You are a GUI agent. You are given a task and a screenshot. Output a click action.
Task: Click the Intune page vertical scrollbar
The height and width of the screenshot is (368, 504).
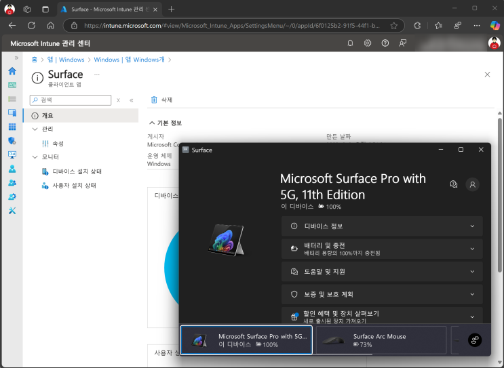[x=499, y=196]
